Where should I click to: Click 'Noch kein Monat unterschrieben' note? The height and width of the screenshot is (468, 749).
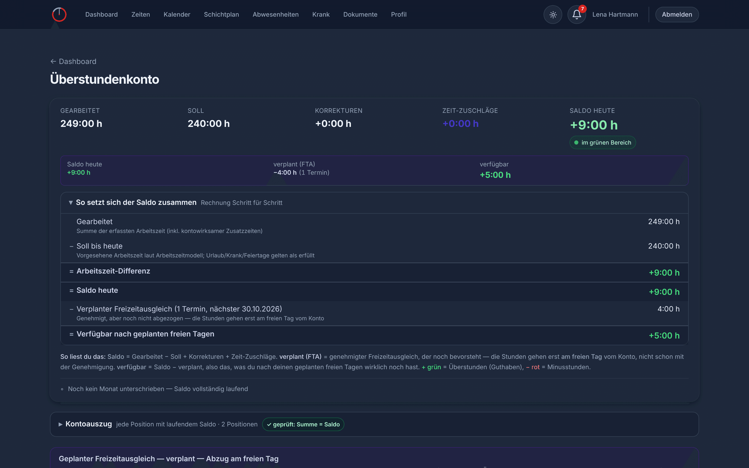158,389
